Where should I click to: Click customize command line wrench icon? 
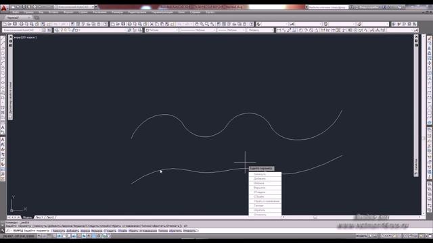[3, 231]
